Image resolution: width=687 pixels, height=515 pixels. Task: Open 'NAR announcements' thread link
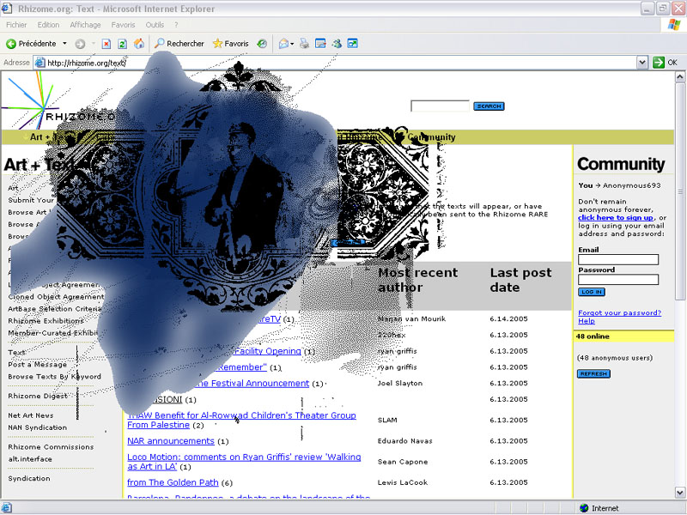171,441
